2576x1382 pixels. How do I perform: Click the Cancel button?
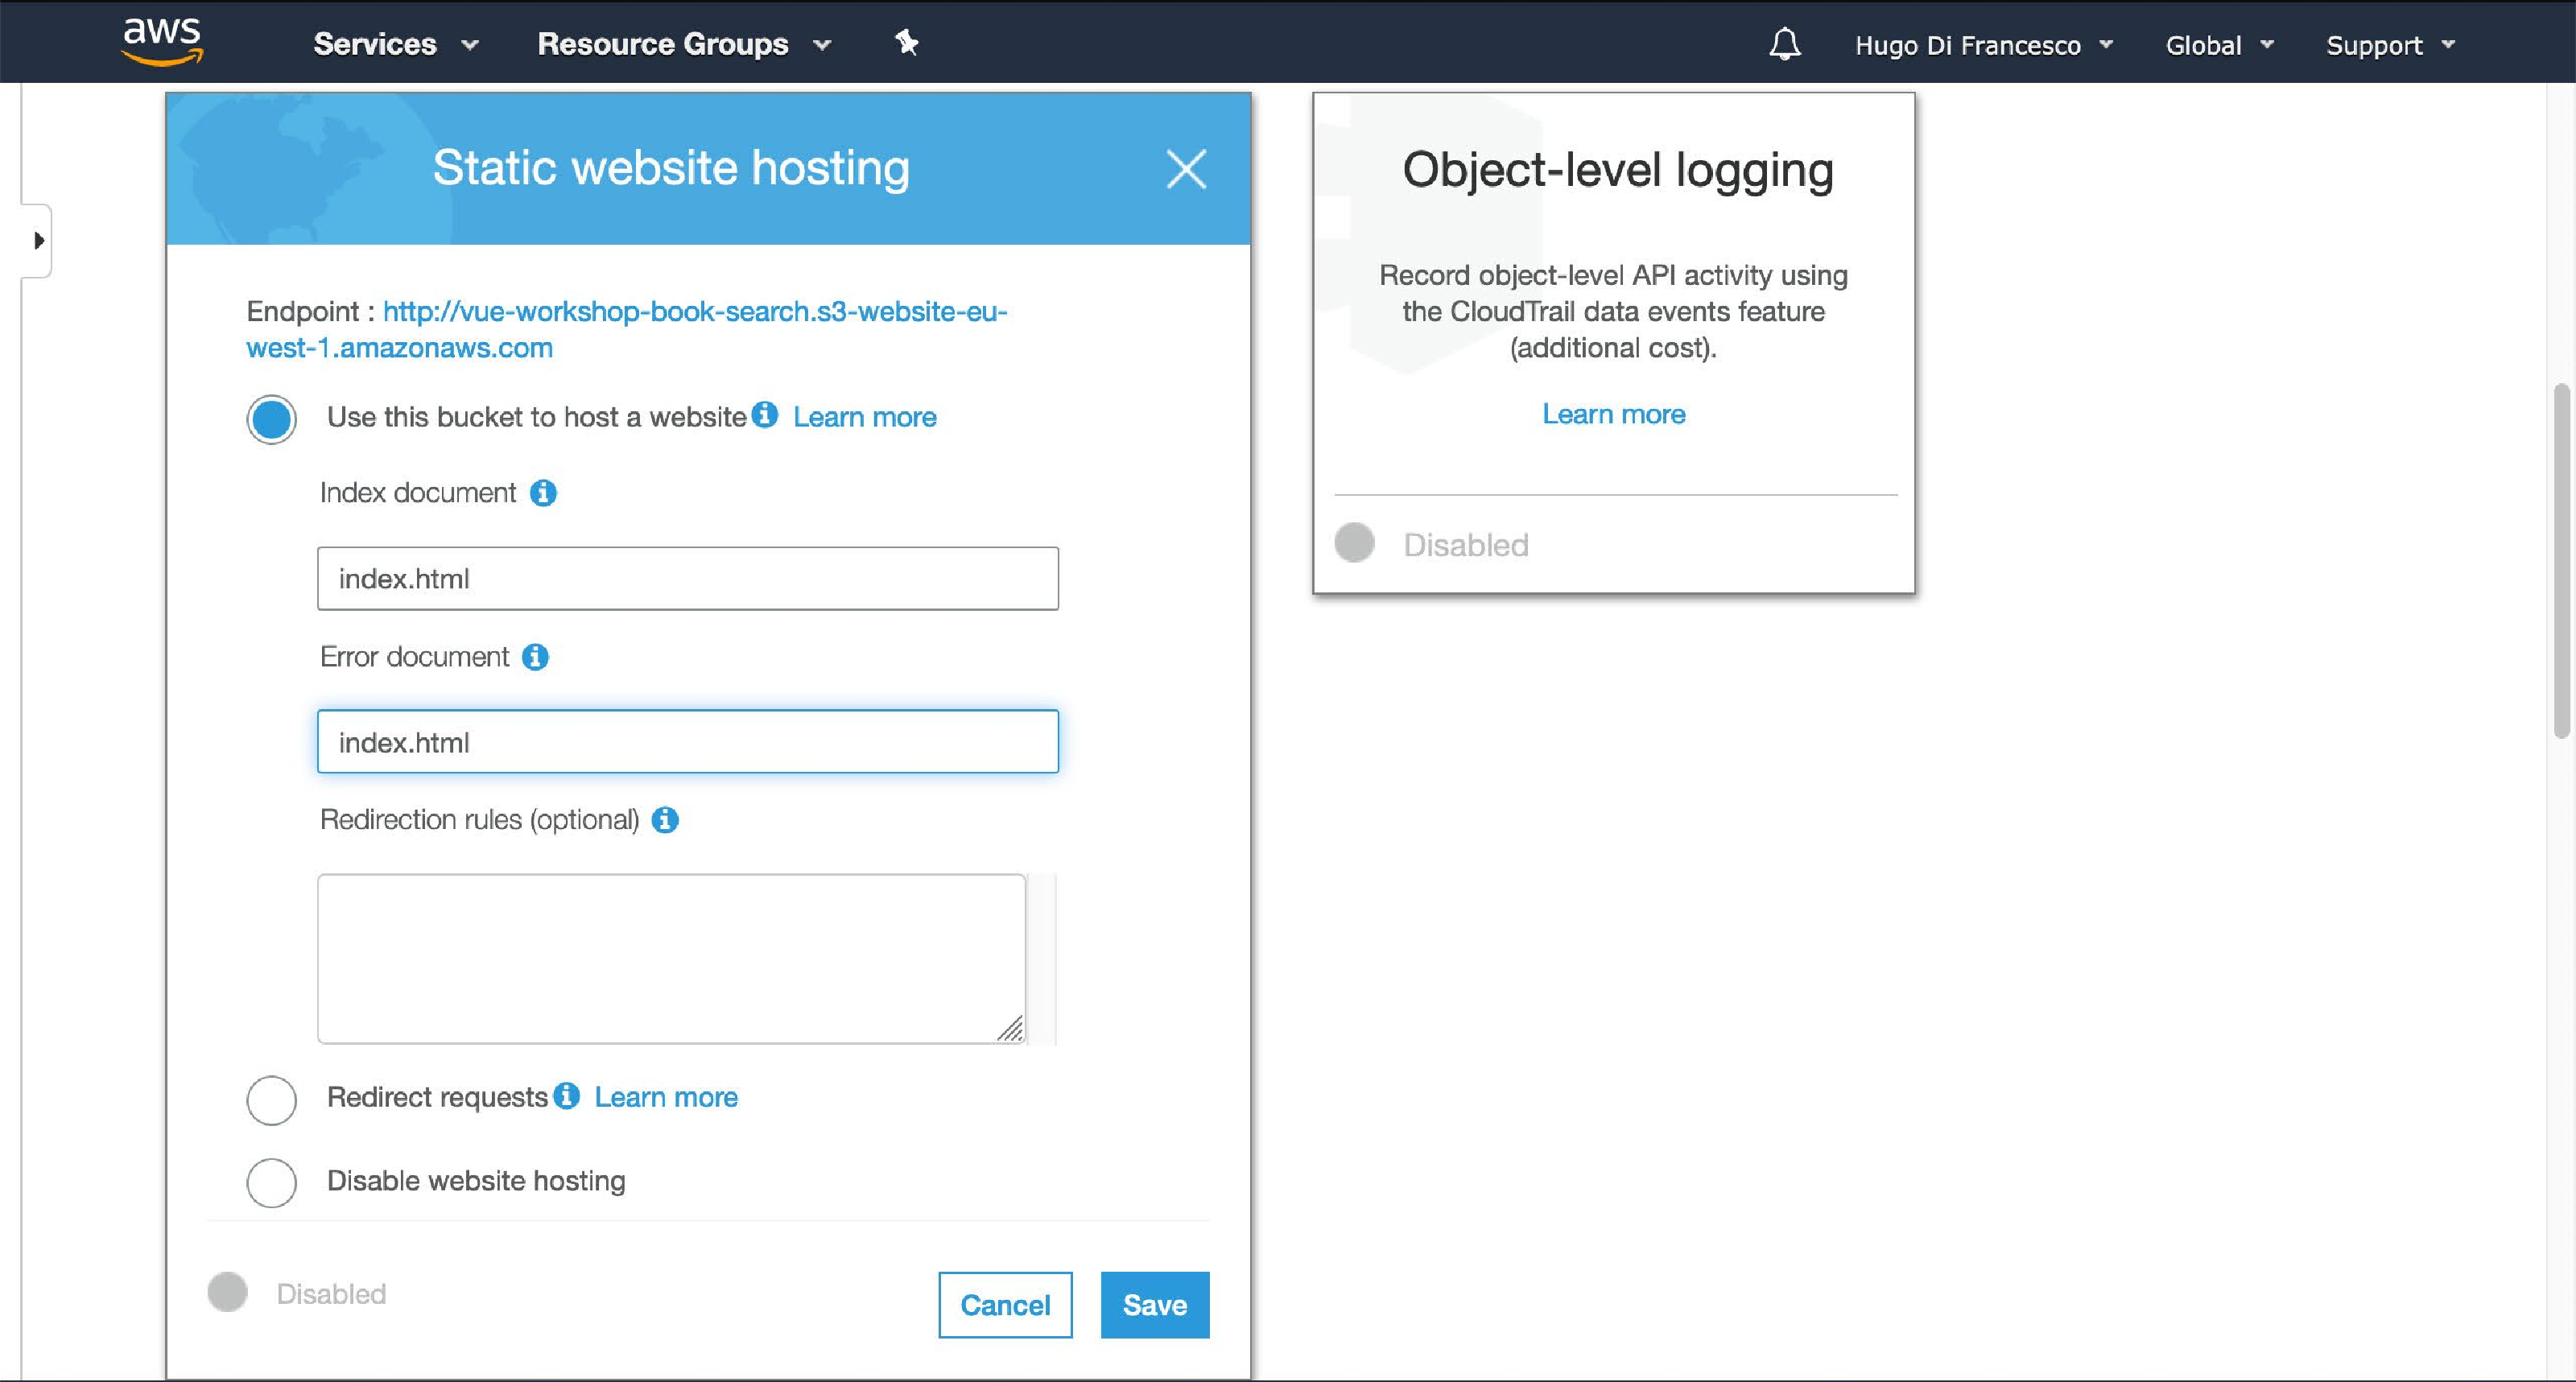pyautogui.click(x=1005, y=1305)
